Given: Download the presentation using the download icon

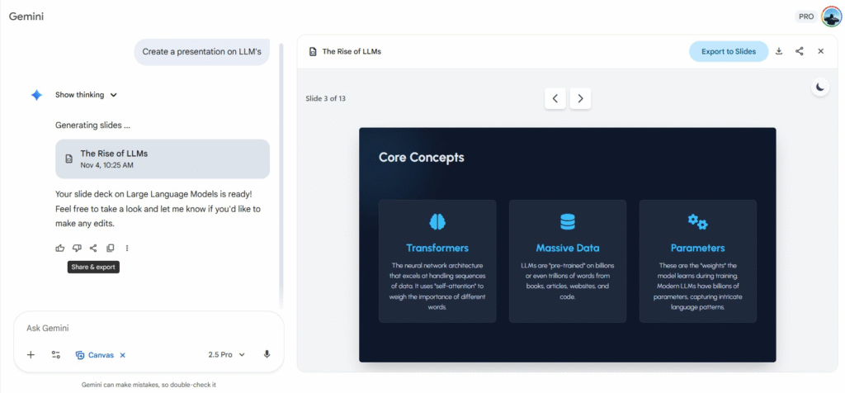Looking at the screenshot, I should [x=778, y=51].
